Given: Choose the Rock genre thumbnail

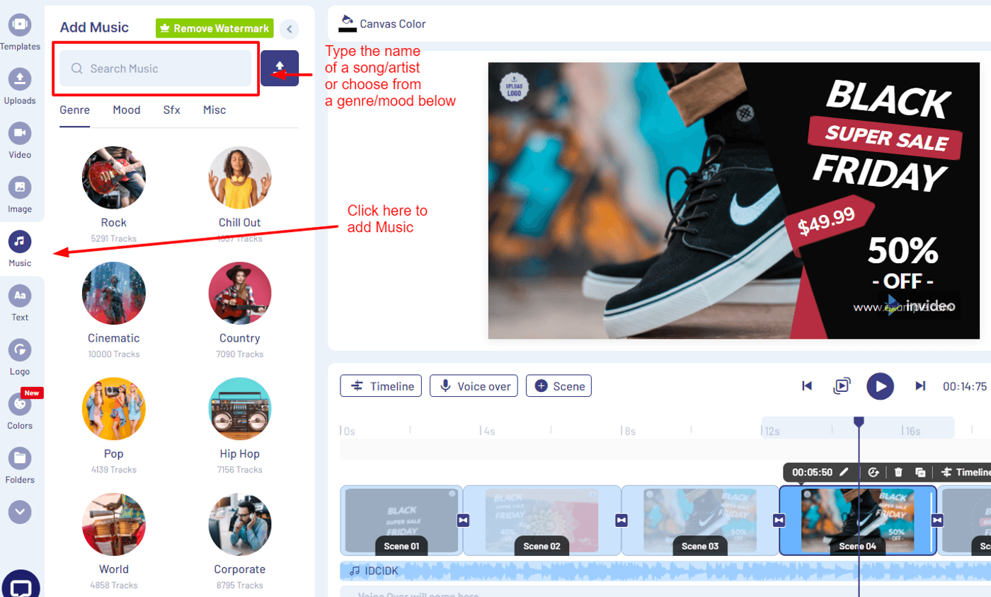Looking at the screenshot, I should pyautogui.click(x=114, y=178).
